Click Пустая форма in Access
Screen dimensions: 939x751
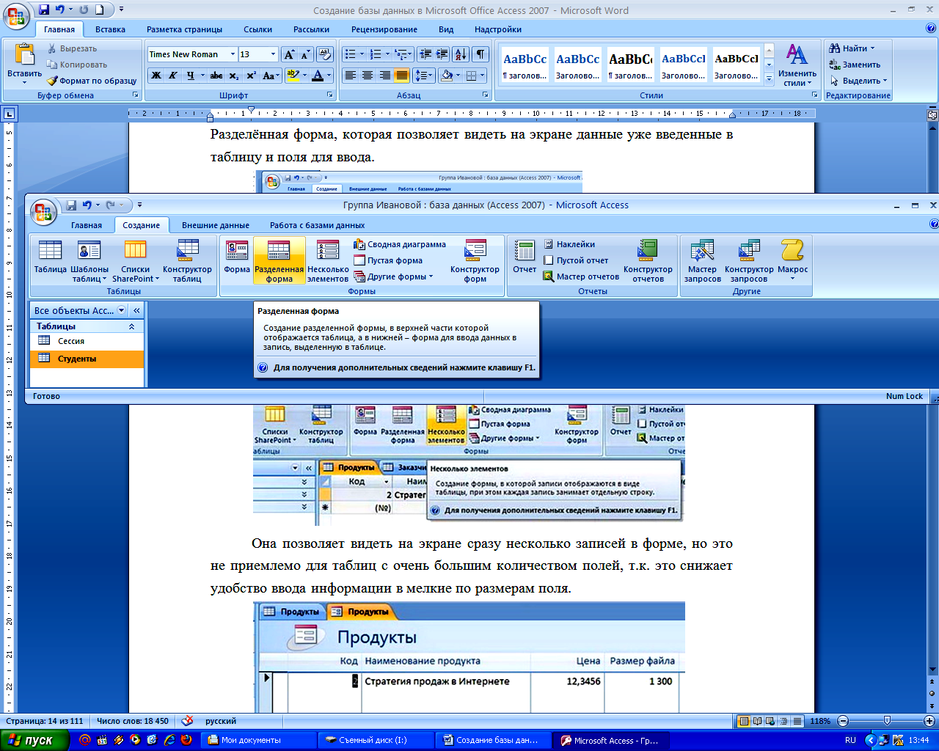(x=388, y=260)
